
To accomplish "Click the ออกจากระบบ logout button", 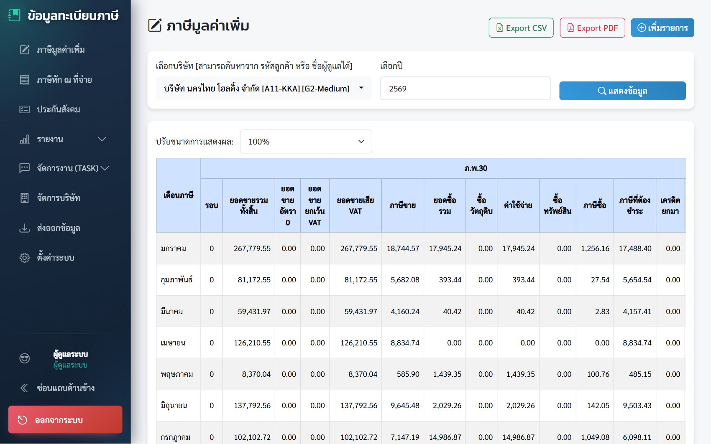I will (65, 419).
